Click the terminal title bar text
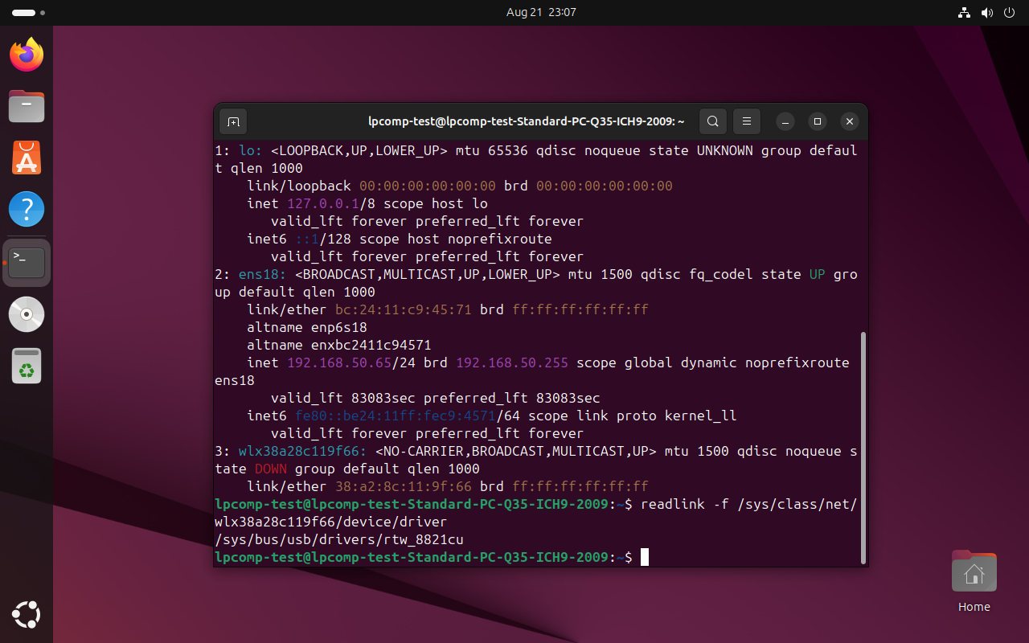Viewport: 1029px width, 643px height. click(x=526, y=121)
